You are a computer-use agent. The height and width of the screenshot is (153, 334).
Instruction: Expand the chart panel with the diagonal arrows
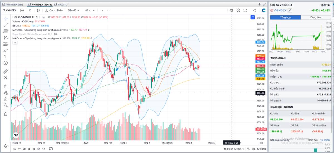point(265,4)
